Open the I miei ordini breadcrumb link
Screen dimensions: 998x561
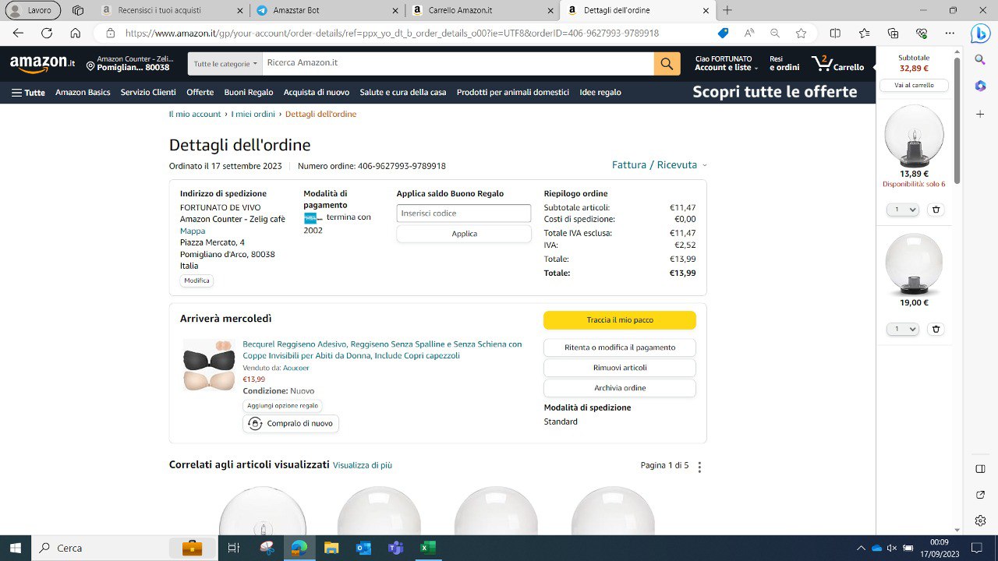coord(253,114)
